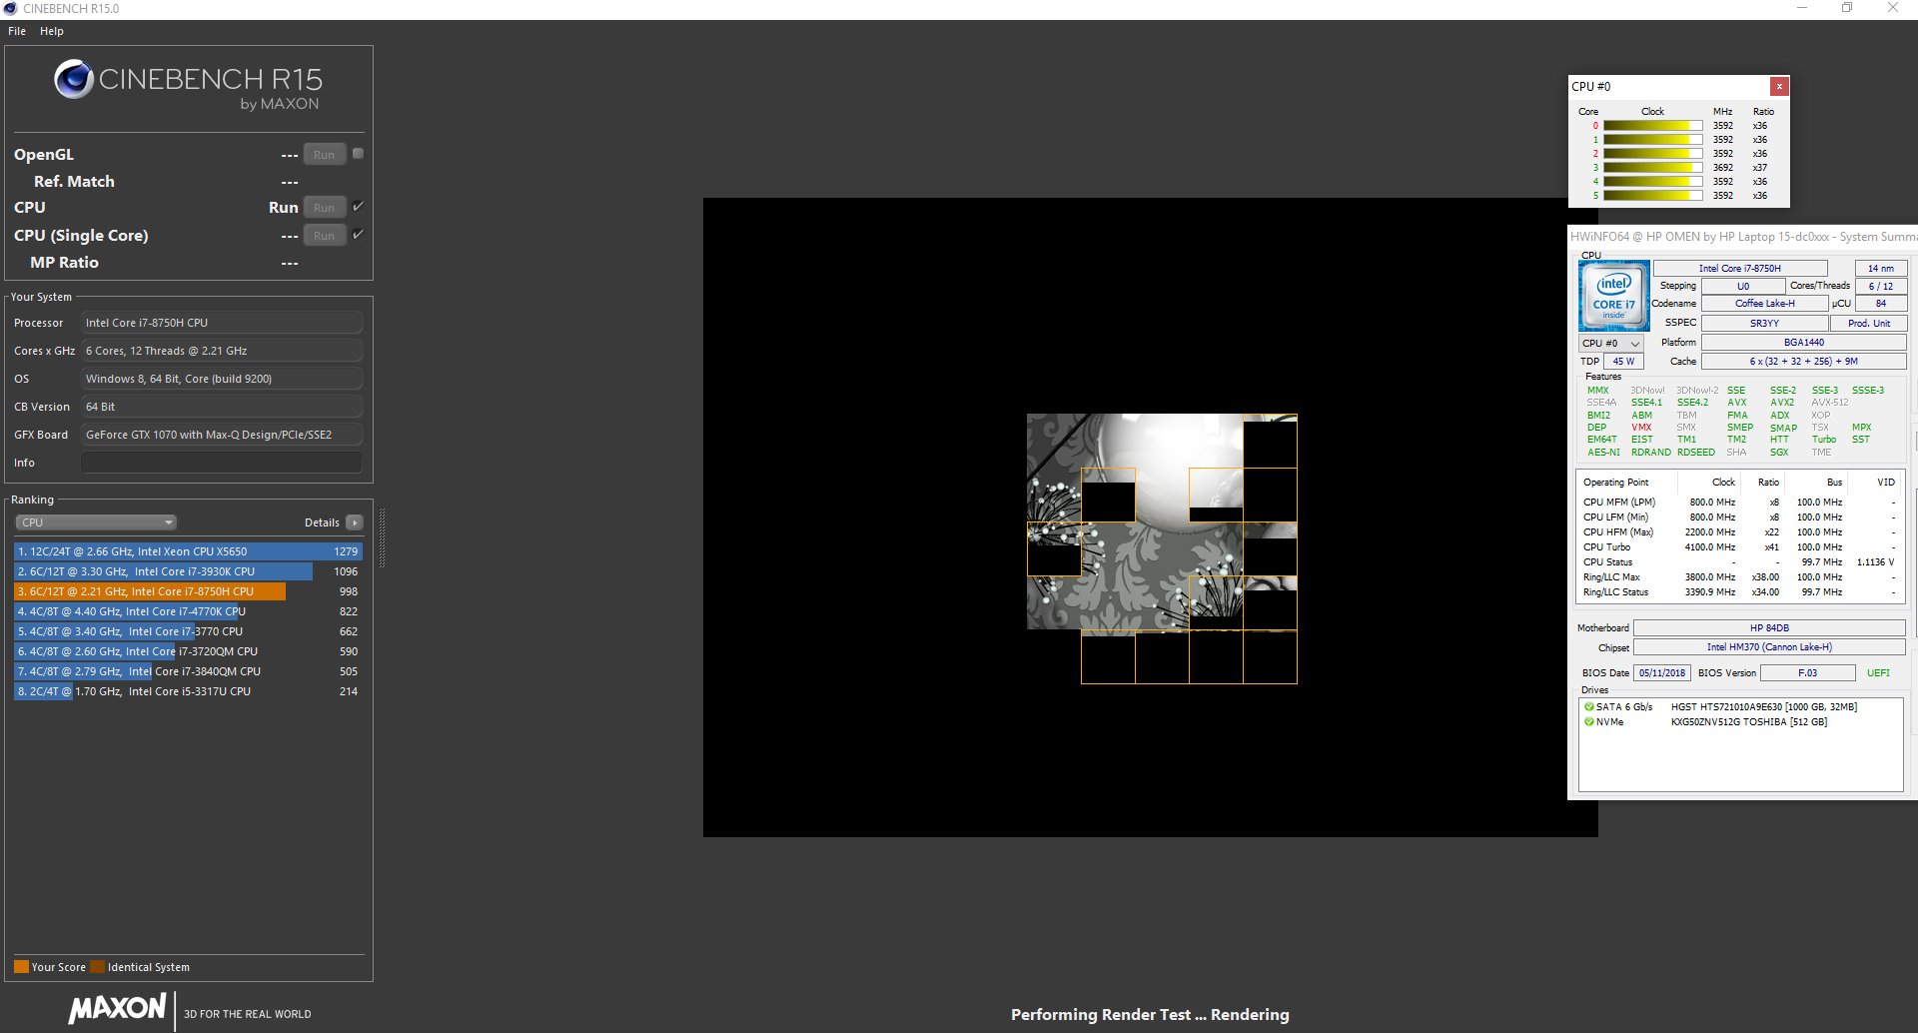The width and height of the screenshot is (1918, 1033).
Task: Click the Cinebench R15 logo icon
Action: [x=74, y=79]
